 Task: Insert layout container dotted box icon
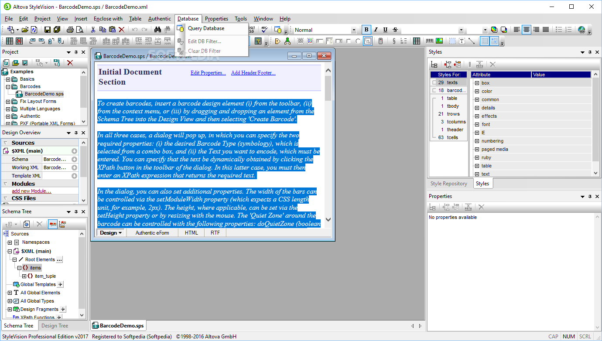452,41
